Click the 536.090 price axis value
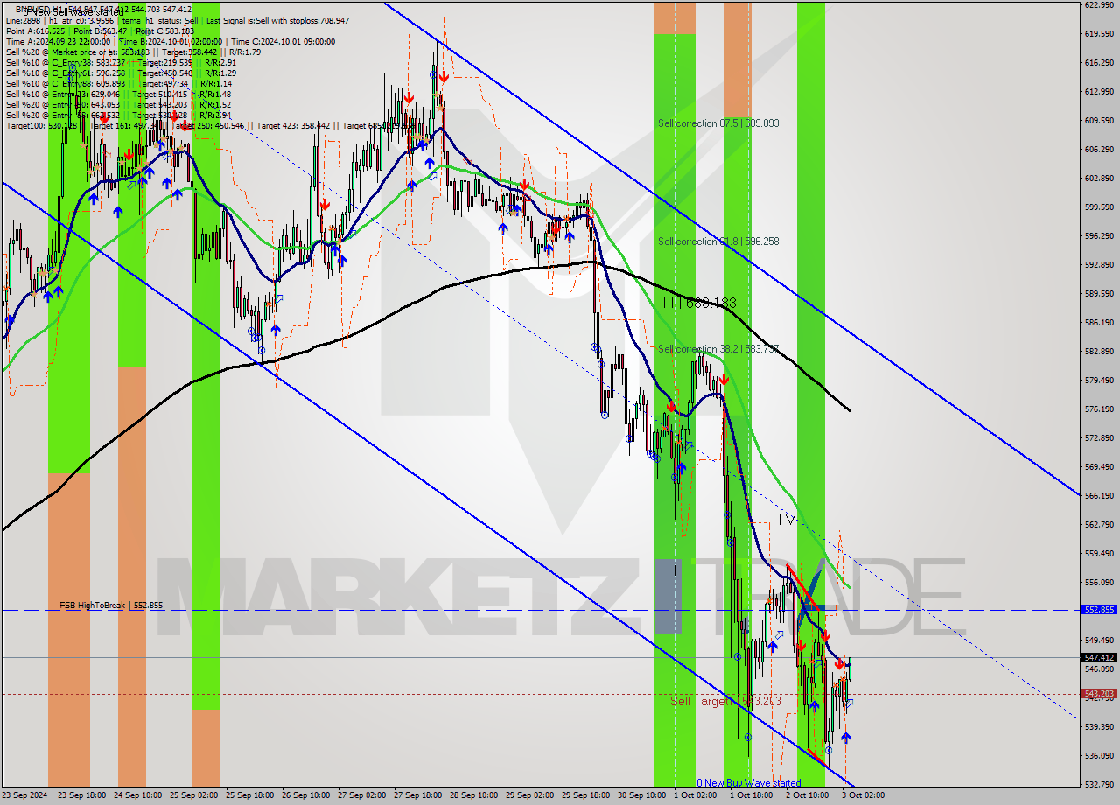Viewport: 1120px width, 805px height. point(1099,756)
